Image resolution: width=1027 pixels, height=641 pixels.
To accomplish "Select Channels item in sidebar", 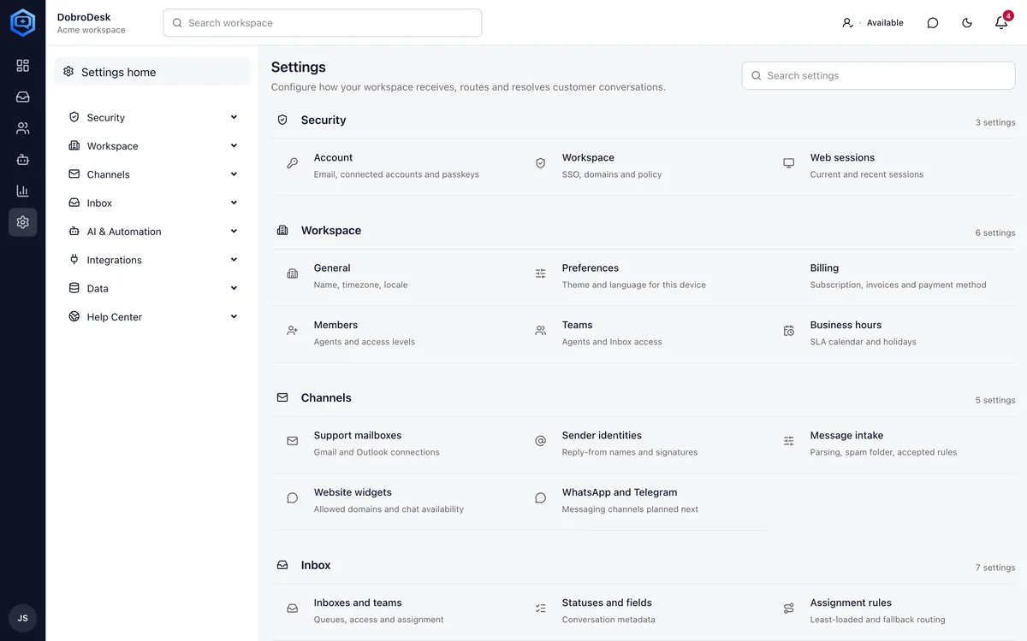I will (x=152, y=174).
